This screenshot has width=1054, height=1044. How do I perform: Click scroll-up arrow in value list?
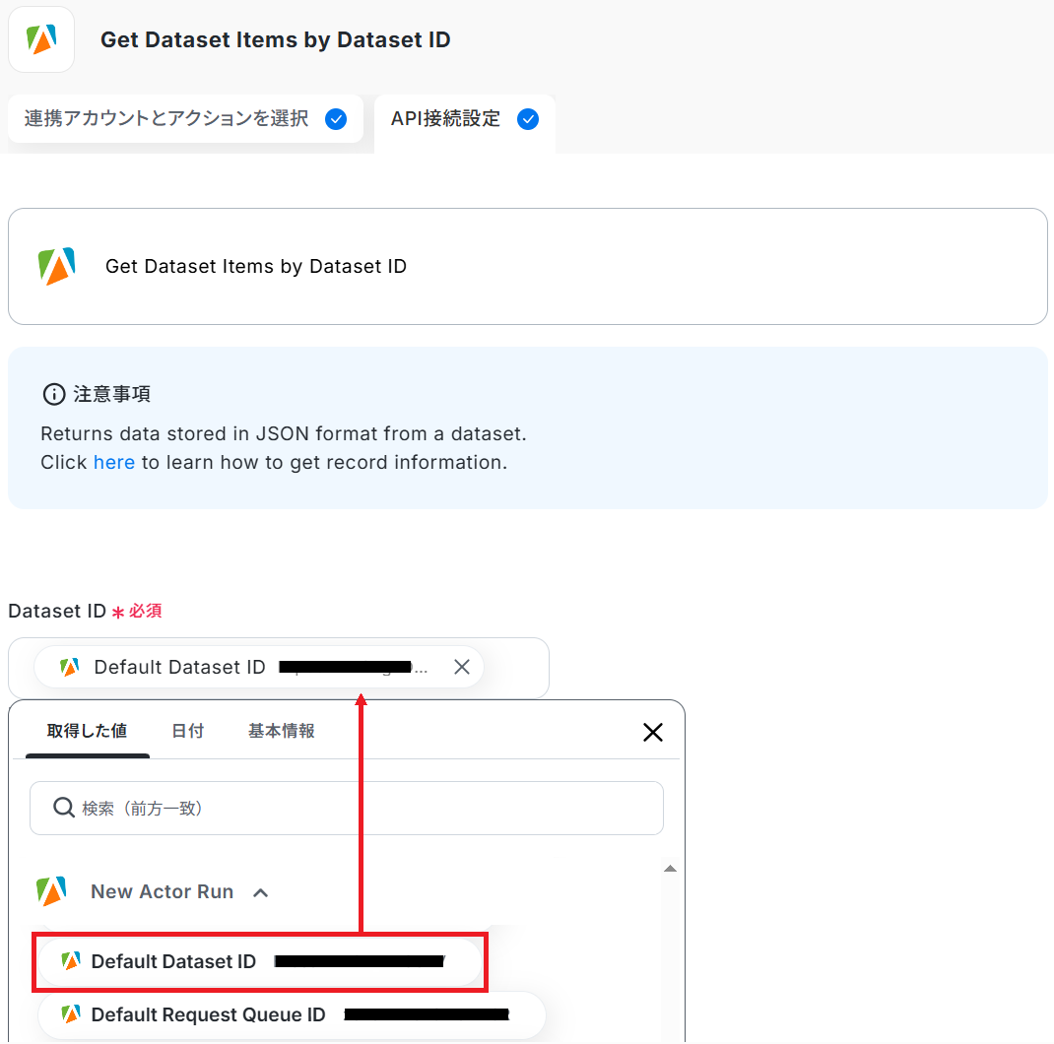670,869
